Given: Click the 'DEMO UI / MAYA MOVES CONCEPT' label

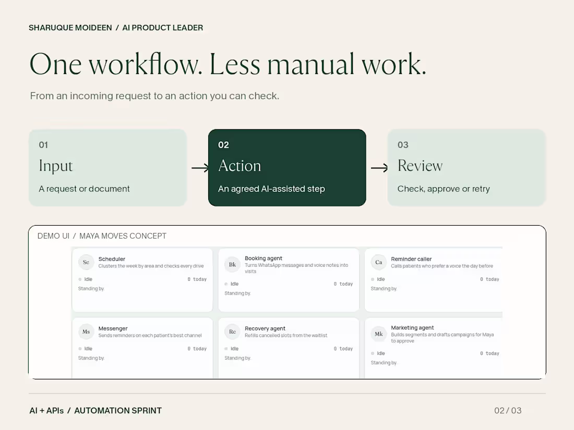Looking at the screenshot, I should pyautogui.click(x=102, y=236).
